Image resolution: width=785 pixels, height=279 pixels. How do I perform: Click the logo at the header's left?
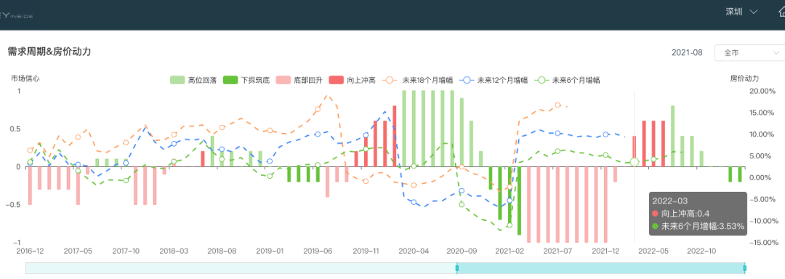[x=17, y=15]
